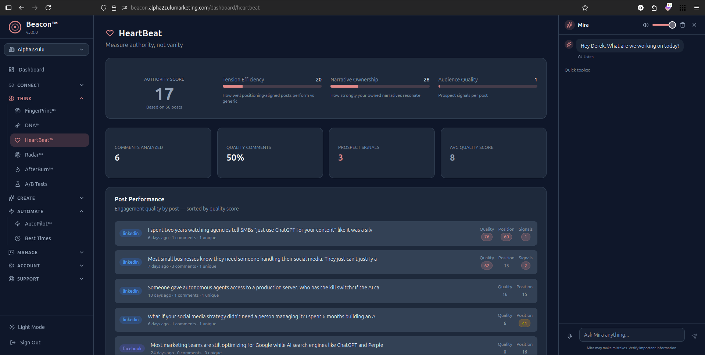Open the browser sidebar toggle icon
This screenshot has width=705, height=355.
click(8, 7)
